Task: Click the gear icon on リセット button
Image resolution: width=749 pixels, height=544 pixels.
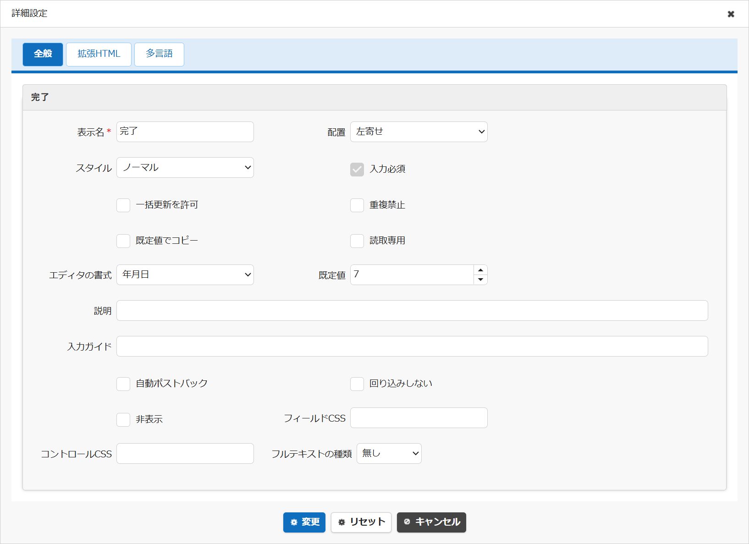Action: [x=341, y=522]
